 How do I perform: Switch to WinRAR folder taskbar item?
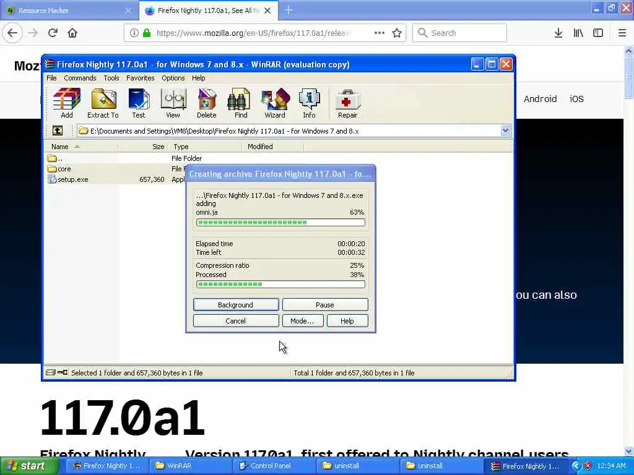190,466
